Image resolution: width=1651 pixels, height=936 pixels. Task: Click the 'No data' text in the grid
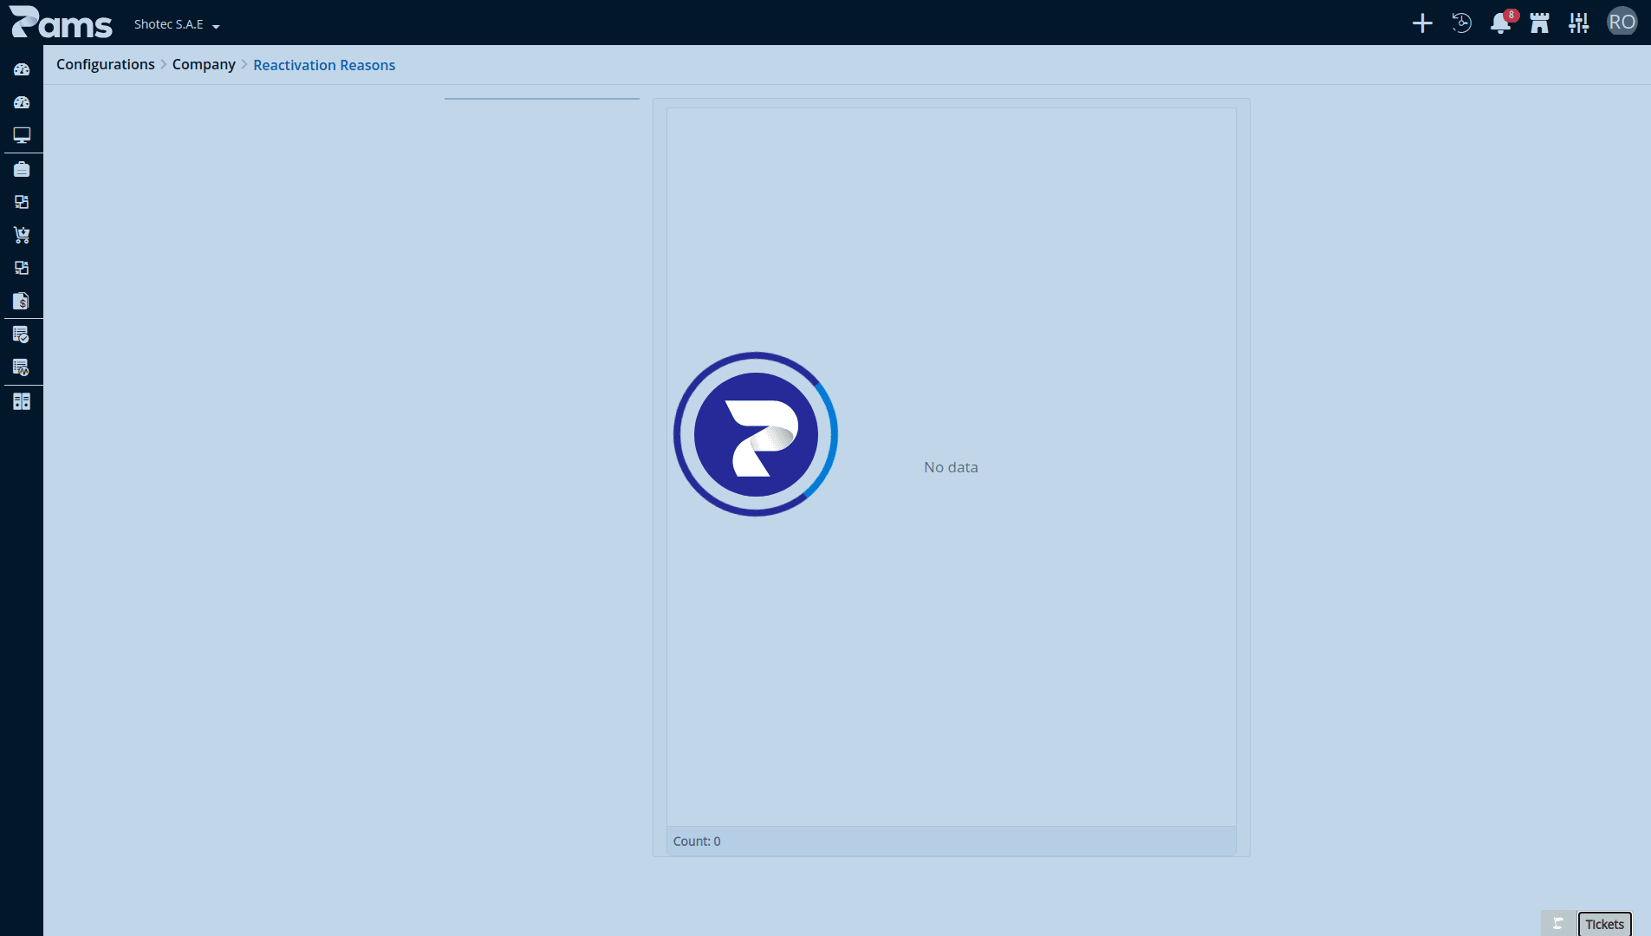[x=951, y=467]
